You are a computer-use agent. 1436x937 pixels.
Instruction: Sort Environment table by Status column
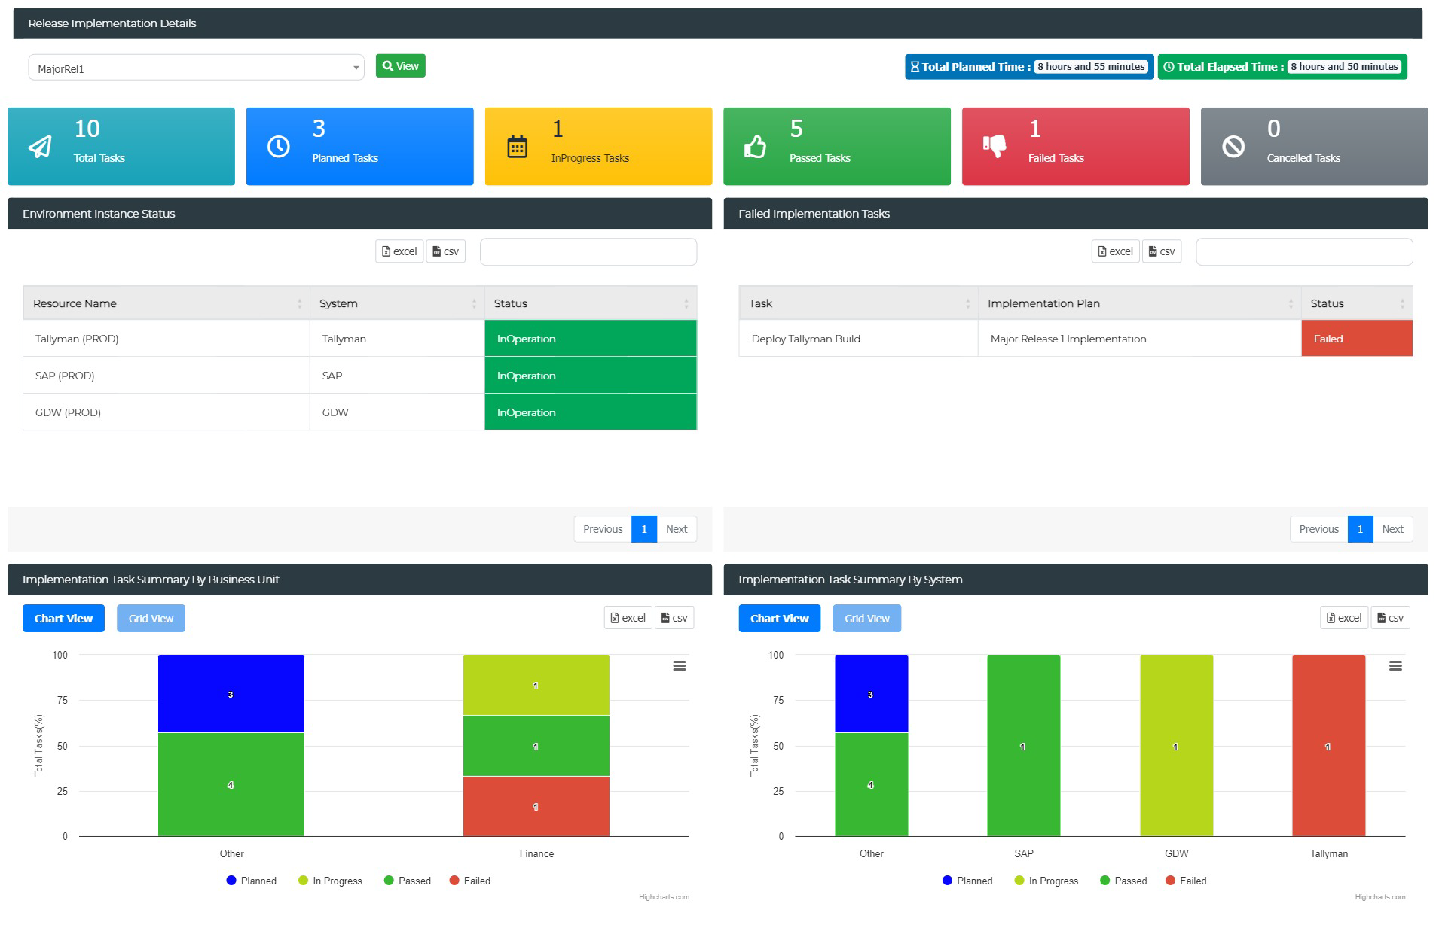click(x=591, y=303)
